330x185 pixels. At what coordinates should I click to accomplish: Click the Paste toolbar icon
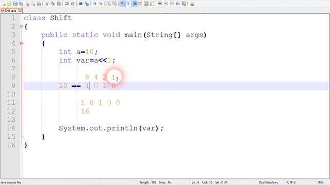pos(59,4)
